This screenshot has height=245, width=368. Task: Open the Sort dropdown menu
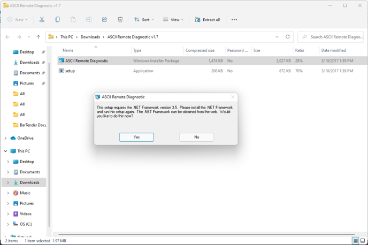(144, 20)
